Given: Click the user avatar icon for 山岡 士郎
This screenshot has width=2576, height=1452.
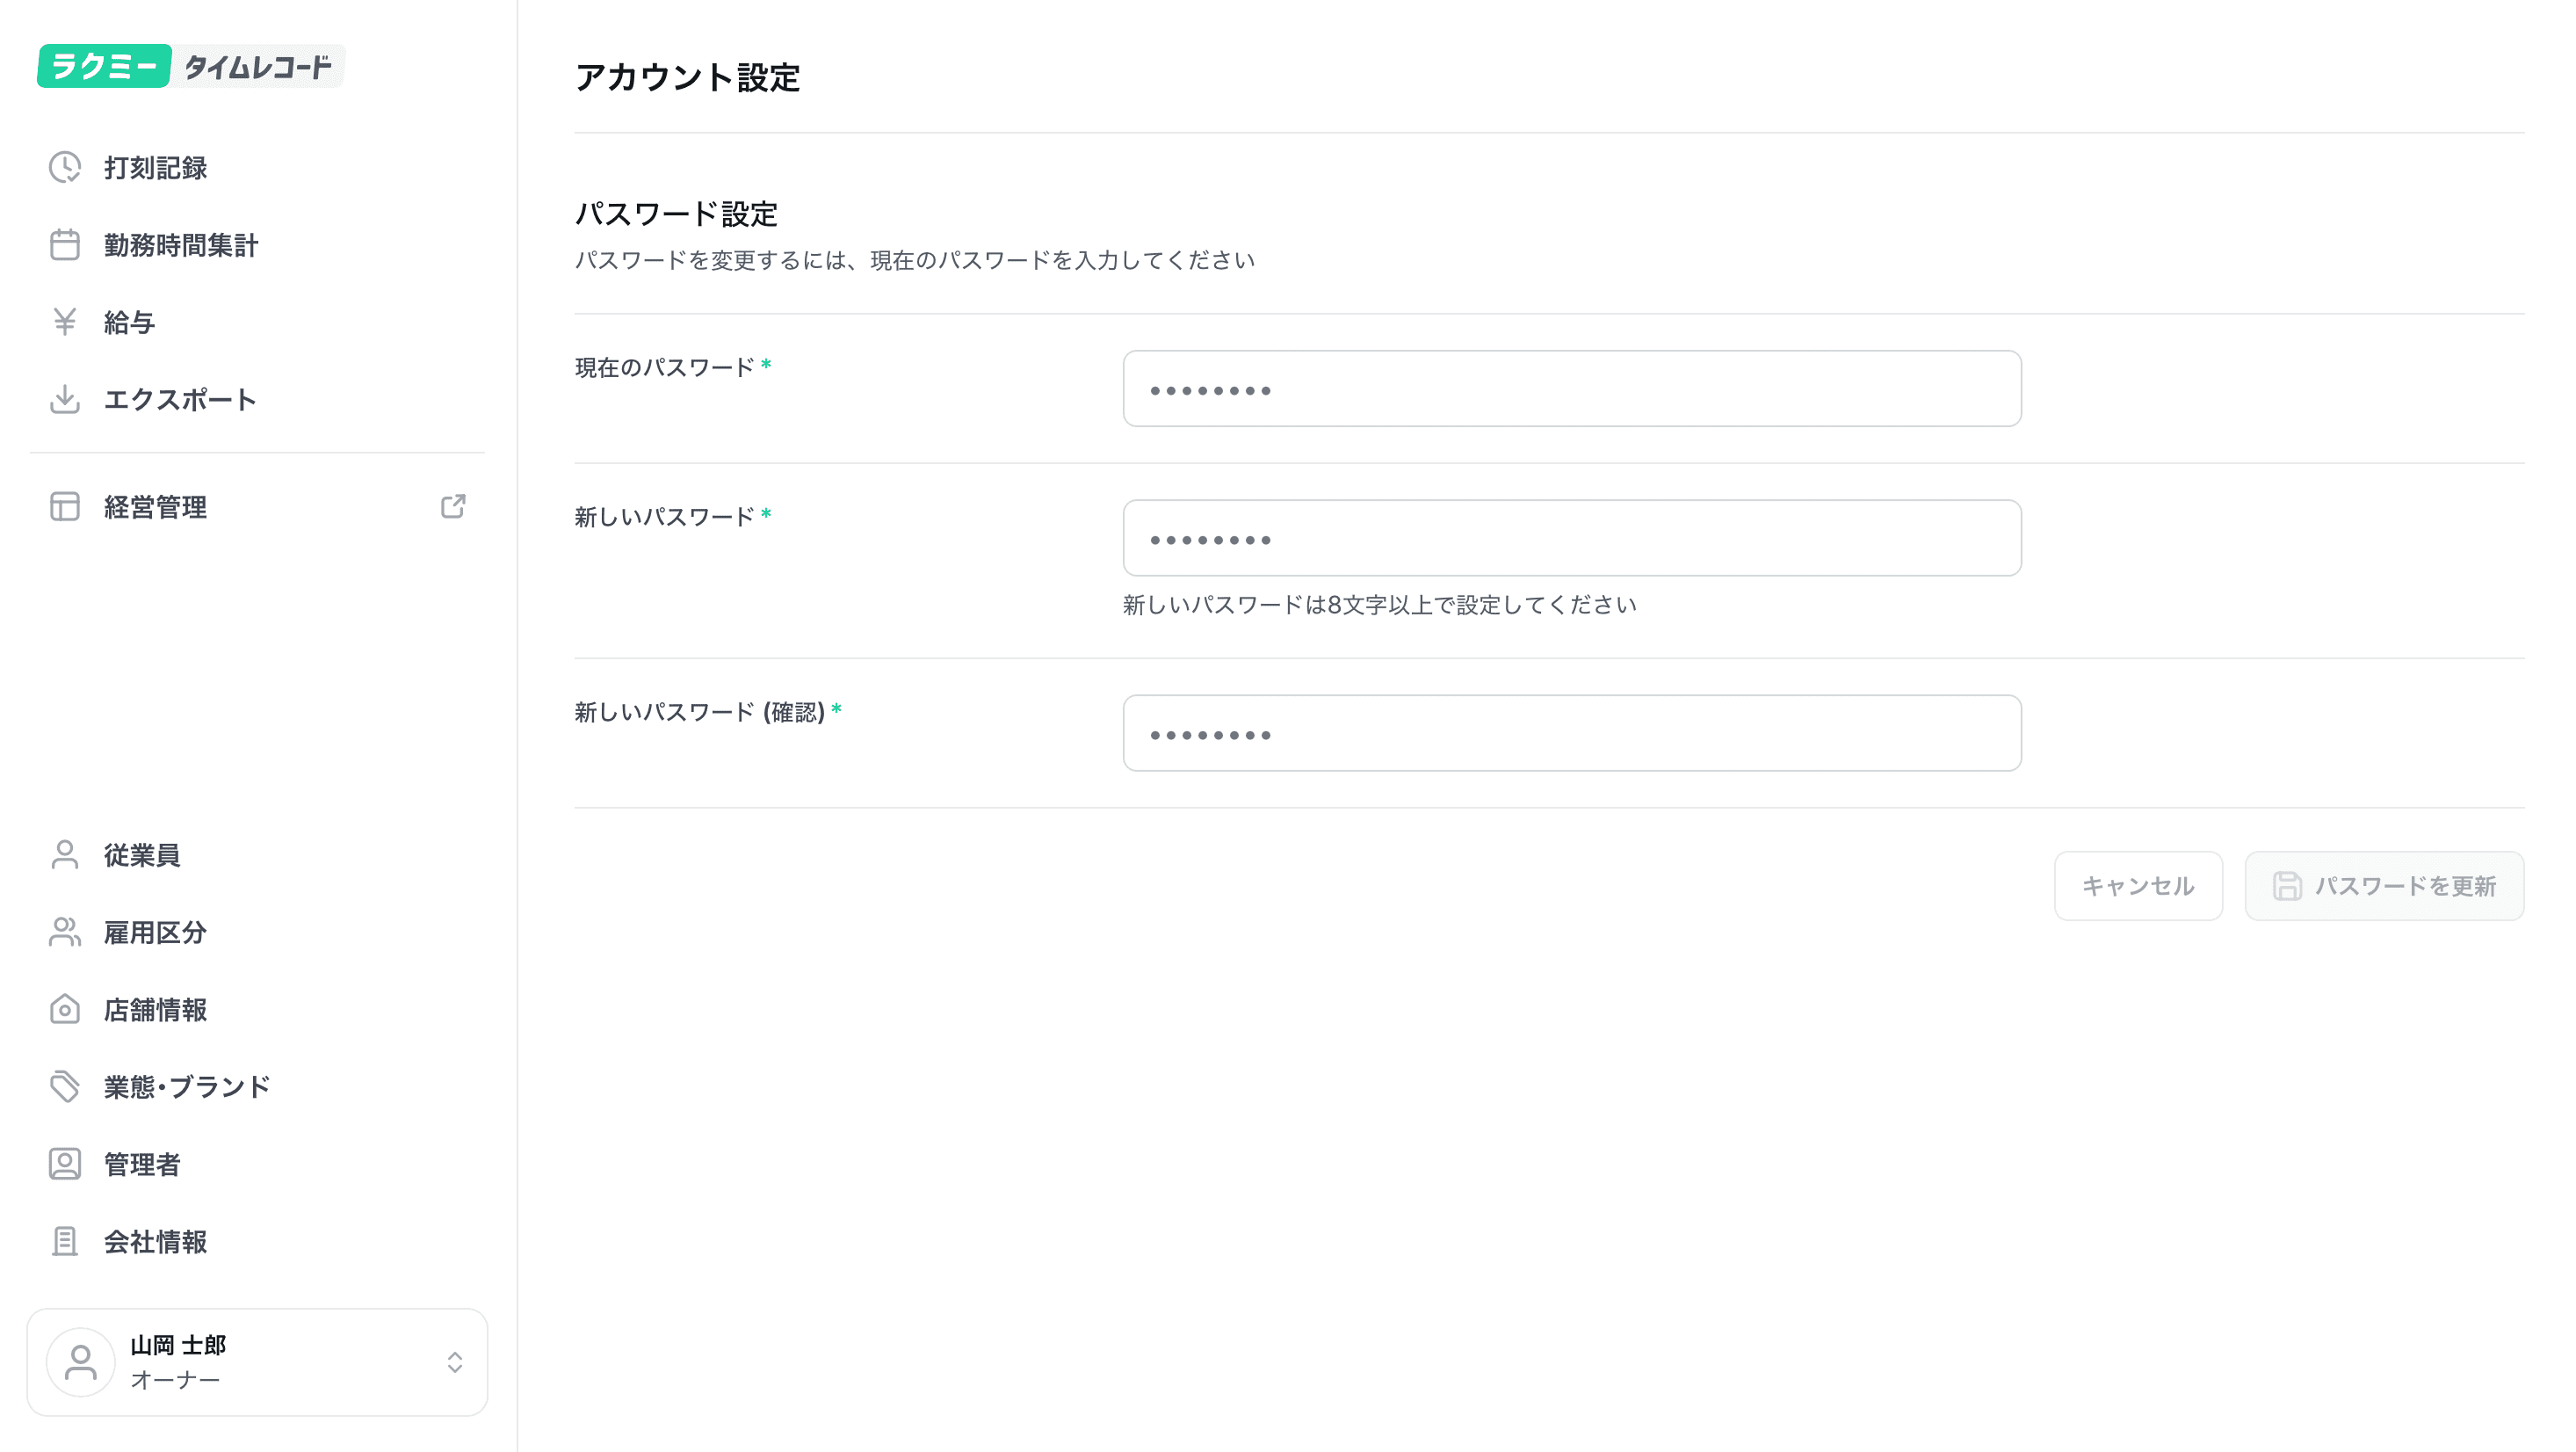Looking at the screenshot, I should coord(81,1362).
